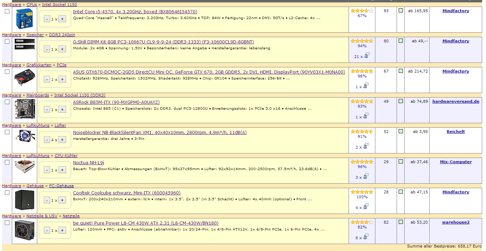
Task: Open reviews icon for ASUS GTX670 card
Action: tap(367, 86)
